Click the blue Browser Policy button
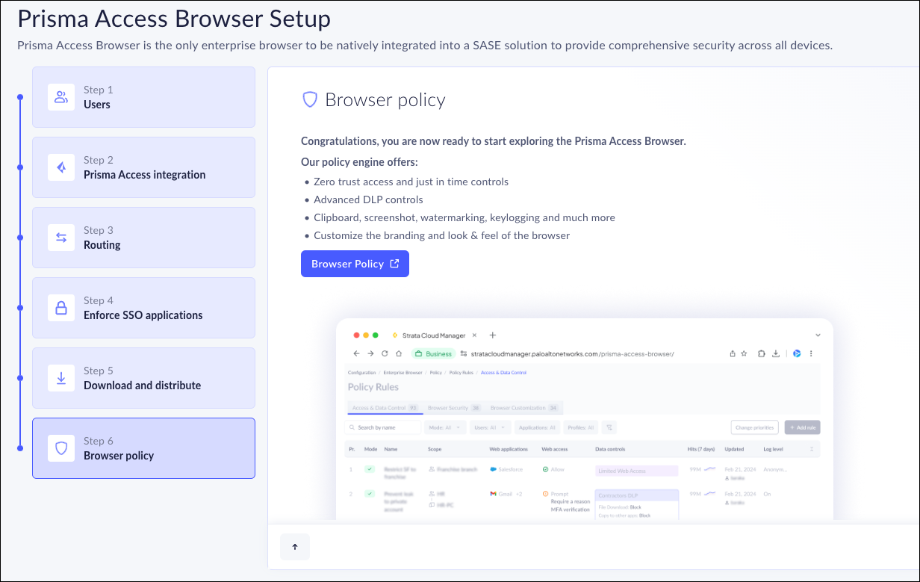Viewport: 920px width, 582px height. point(355,264)
